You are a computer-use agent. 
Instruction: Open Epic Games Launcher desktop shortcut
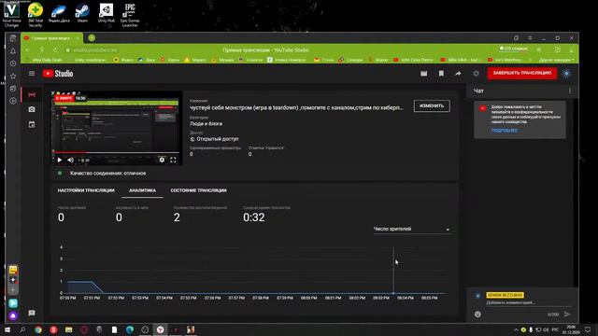(130, 15)
